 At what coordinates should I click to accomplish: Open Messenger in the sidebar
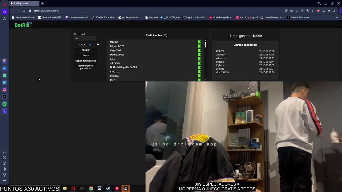(x=4, y=68)
